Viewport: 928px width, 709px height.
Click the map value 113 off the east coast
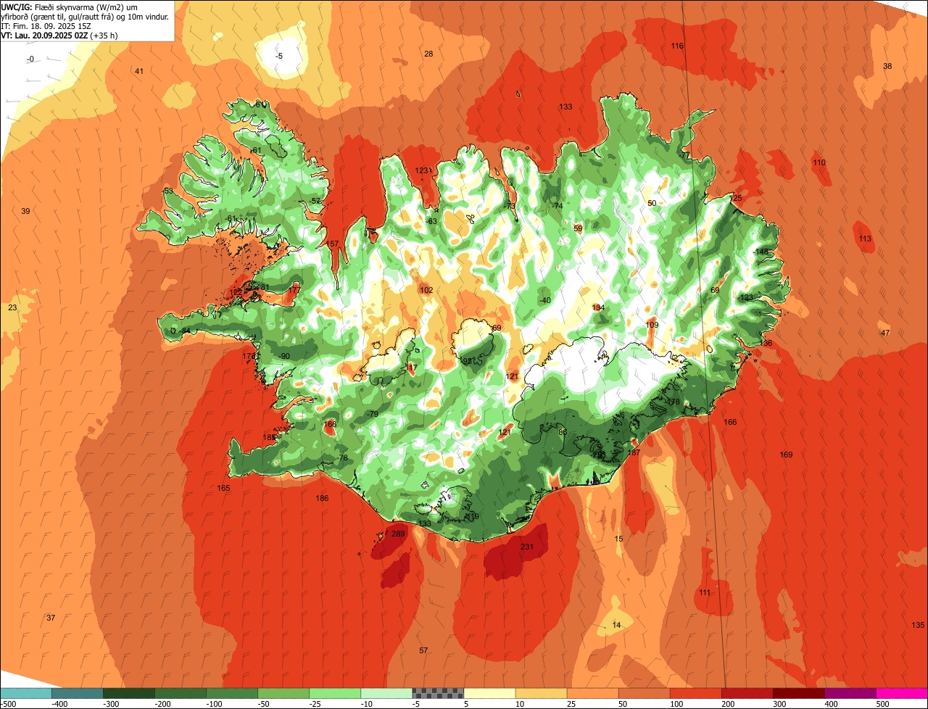pyautogui.click(x=865, y=239)
